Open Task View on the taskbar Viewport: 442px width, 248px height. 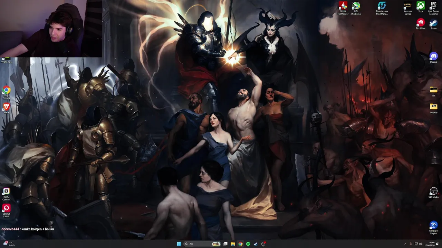[225, 244]
